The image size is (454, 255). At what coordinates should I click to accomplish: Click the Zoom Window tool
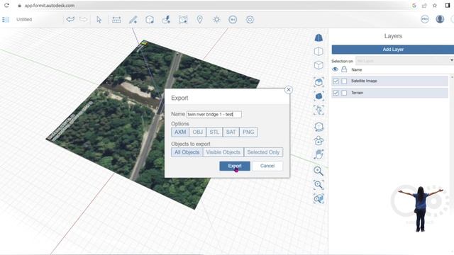click(319, 185)
